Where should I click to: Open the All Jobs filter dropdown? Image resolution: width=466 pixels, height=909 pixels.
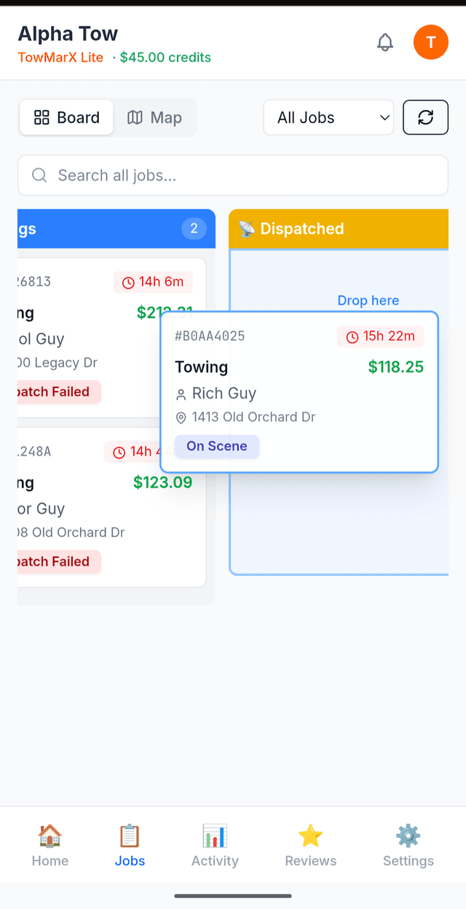(328, 117)
